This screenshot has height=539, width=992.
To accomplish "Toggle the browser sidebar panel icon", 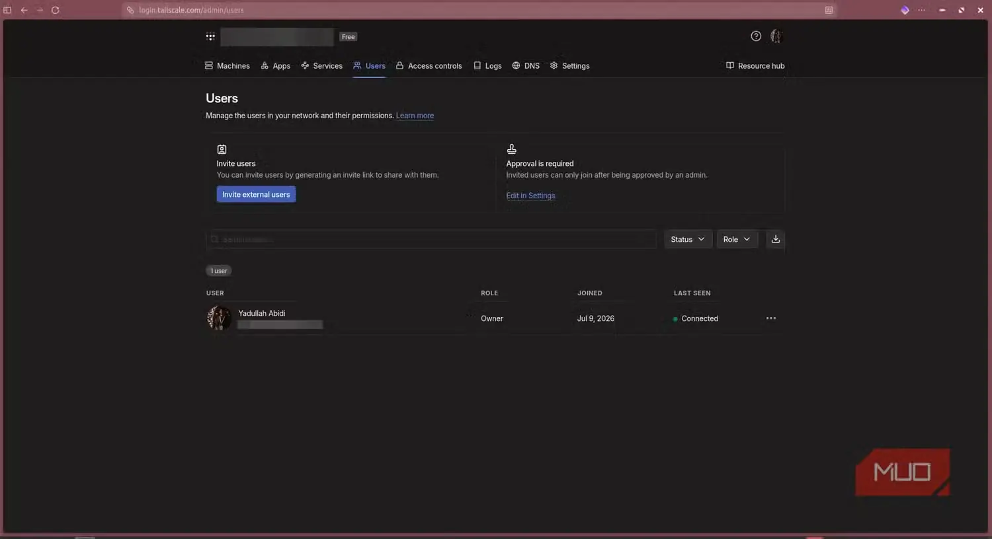I will 7,10.
